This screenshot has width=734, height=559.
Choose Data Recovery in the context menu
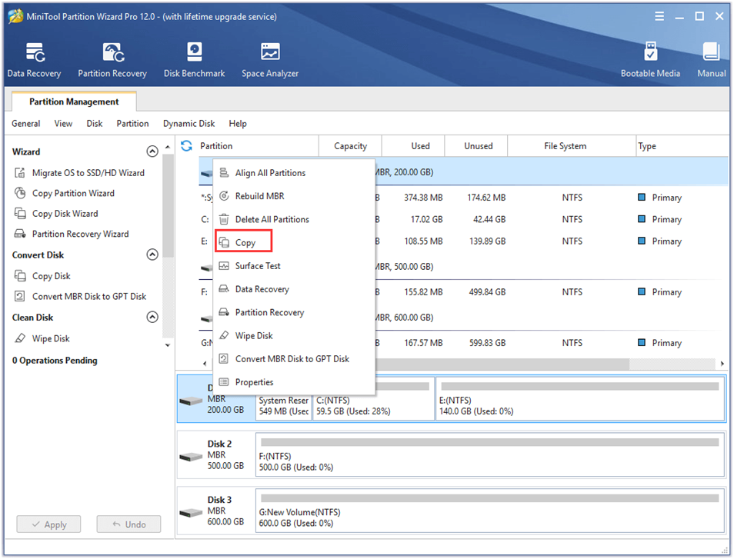[294, 289]
